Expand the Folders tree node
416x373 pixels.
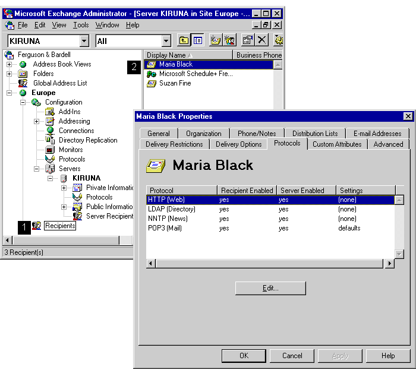click(x=10, y=74)
